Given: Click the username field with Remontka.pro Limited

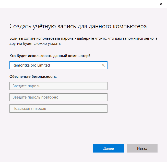Looking at the screenshot, I should 58,65.
